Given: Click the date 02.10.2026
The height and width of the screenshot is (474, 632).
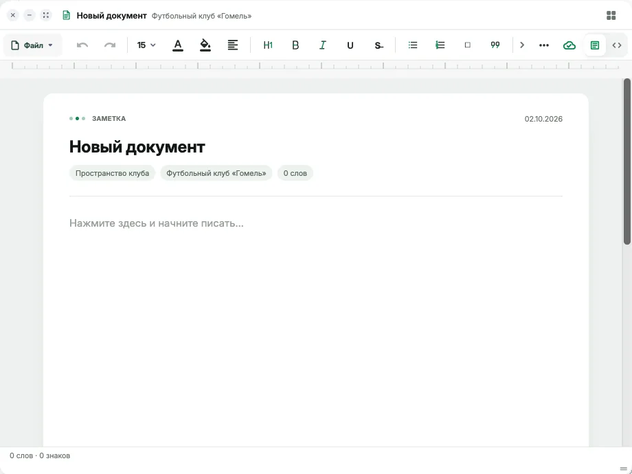Looking at the screenshot, I should [543, 119].
